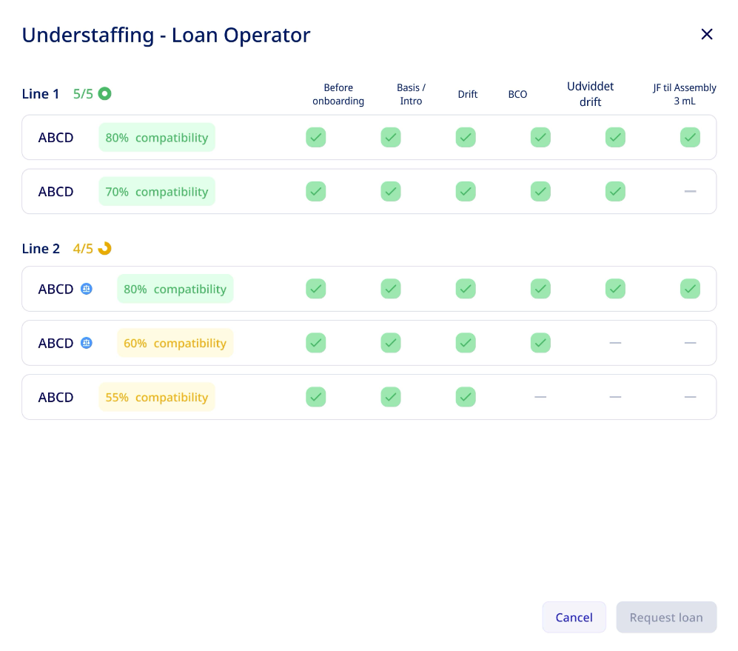Click Before onboarding check in Line 2 80% row
This screenshot has height=651, width=738.
pyautogui.click(x=316, y=289)
